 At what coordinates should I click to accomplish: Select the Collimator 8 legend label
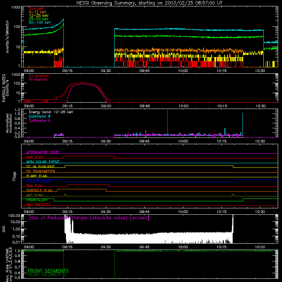click(x=39, y=116)
